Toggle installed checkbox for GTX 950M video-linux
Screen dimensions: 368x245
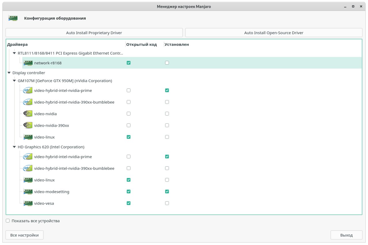[167, 137]
